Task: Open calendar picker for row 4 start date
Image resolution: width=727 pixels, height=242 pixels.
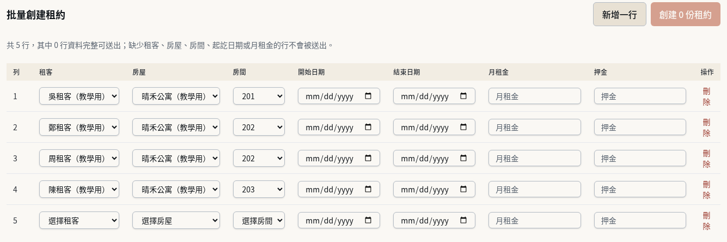Action: coord(368,189)
